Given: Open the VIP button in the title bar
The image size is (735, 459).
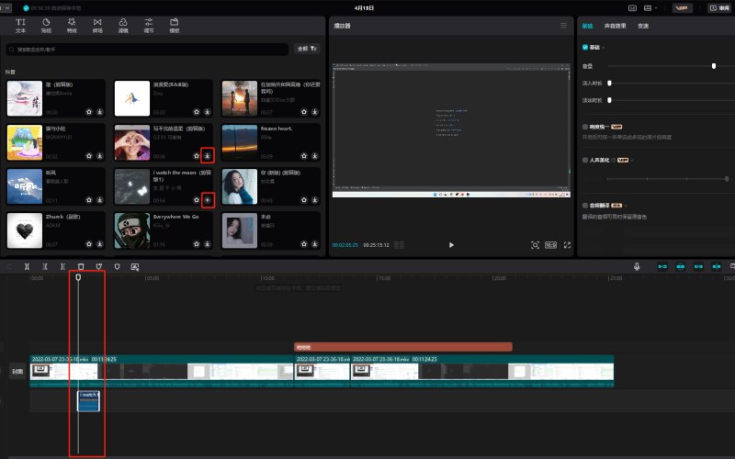Looking at the screenshot, I should click(x=682, y=8).
